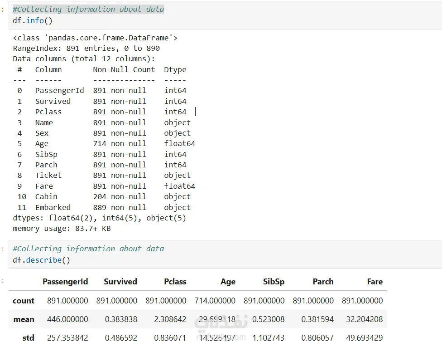Click the PassengerId row in info output
442x342 pixels.
pos(102,91)
